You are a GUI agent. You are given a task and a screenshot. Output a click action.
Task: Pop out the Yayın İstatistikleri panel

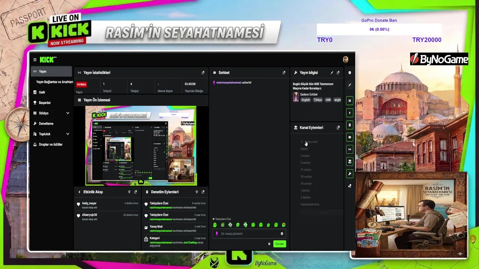(x=203, y=73)
